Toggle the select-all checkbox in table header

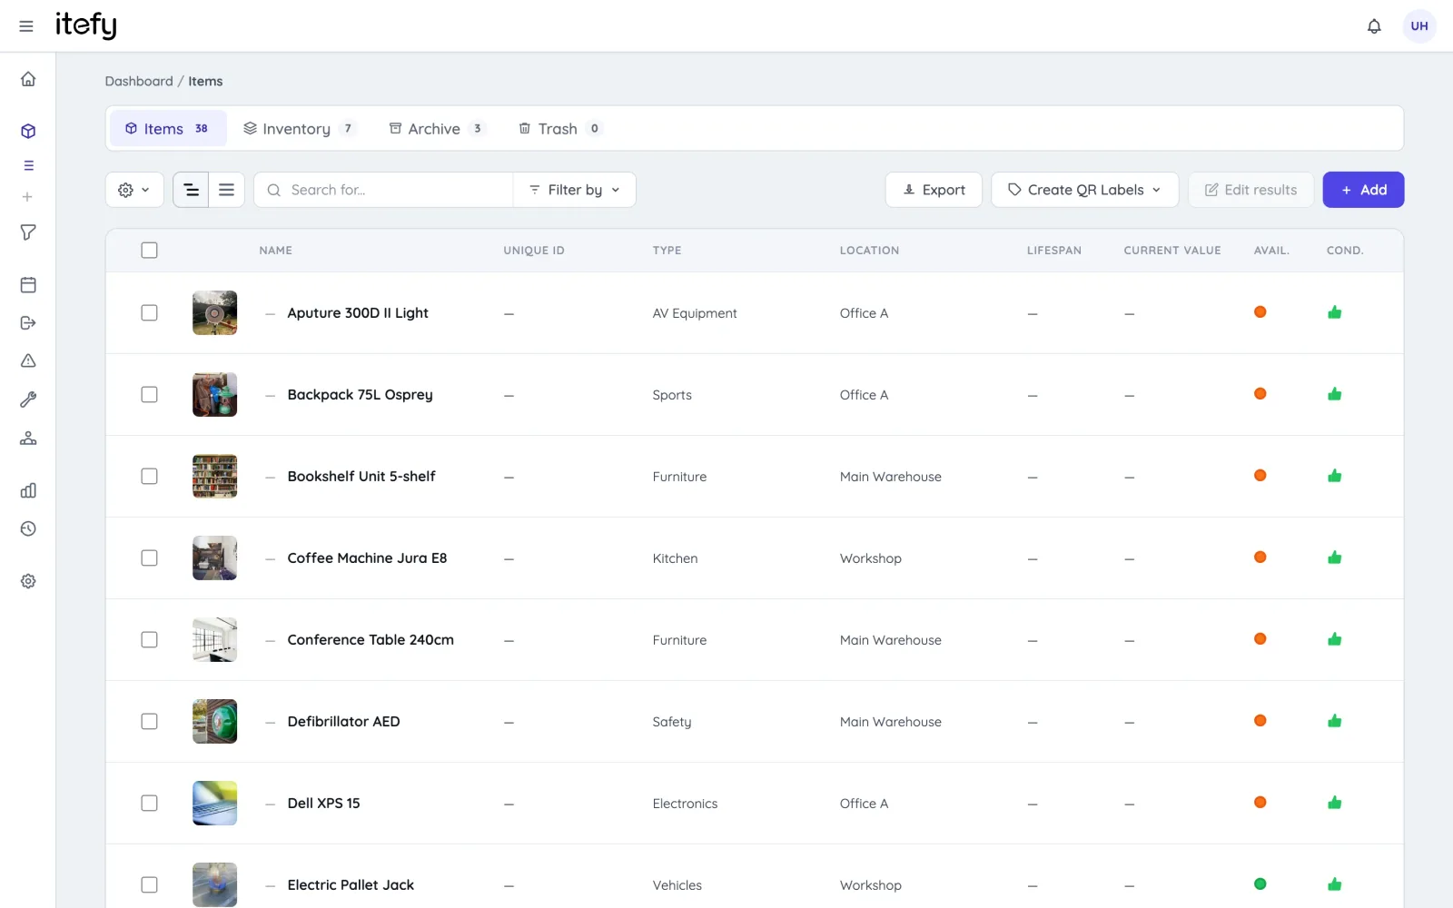click(x=150, y=250)
